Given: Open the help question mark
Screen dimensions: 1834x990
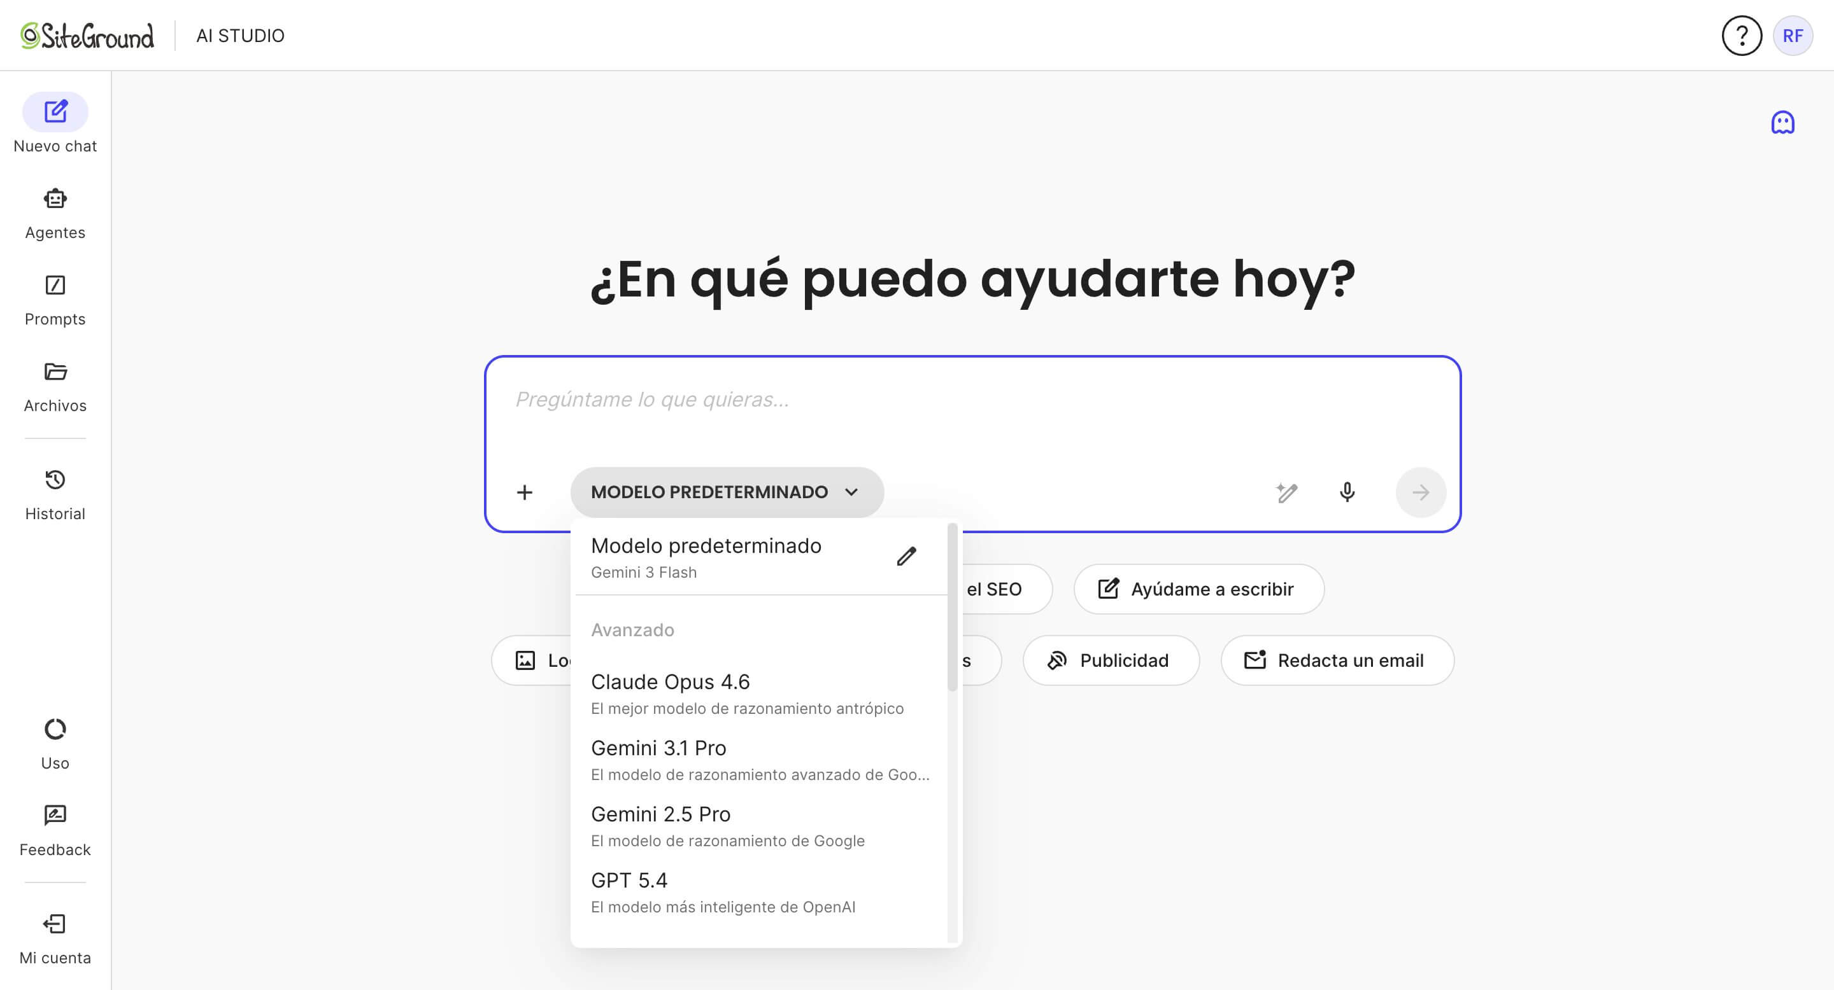Looking at the screenshot, I should tap(1742, 35).
